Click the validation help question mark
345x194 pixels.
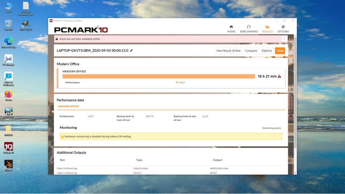(284, 39)
